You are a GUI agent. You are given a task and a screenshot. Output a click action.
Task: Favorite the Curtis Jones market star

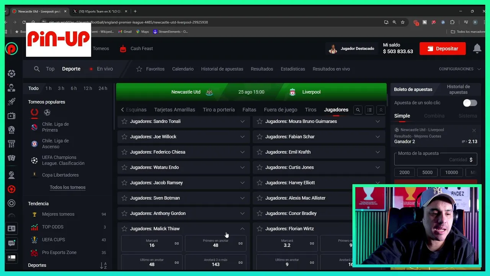click(x=260, y=168)
